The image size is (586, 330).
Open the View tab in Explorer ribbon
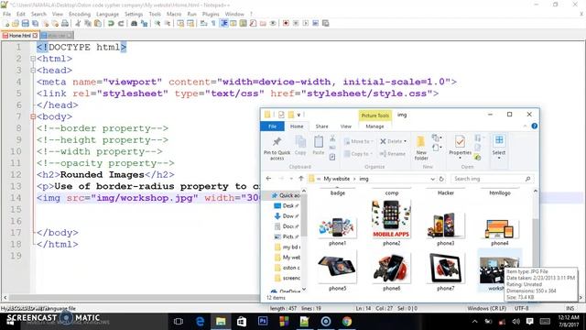pyautogui.click(x=346, y=126)
